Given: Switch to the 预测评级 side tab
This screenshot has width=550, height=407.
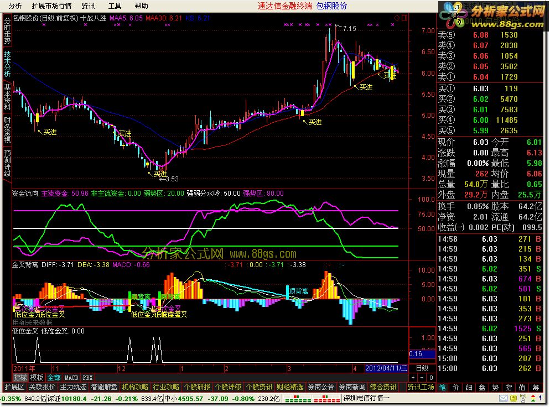Looking at the screenshot, I should click(x=7, y=163).
